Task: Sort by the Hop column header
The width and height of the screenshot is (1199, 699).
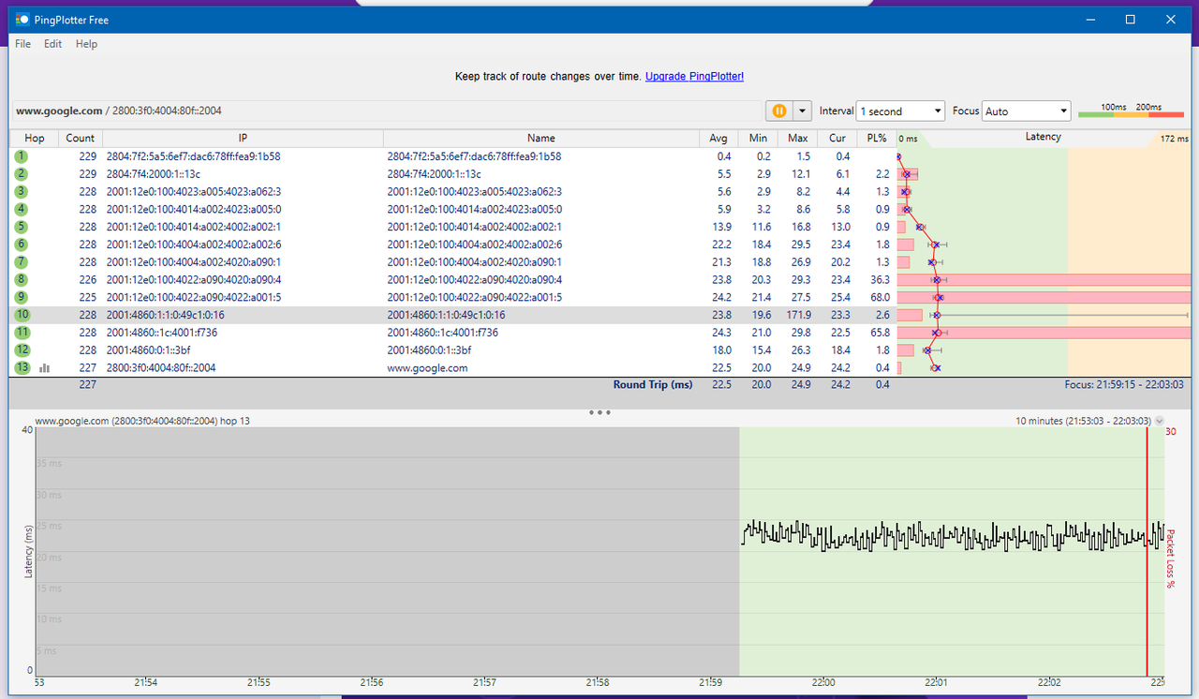Action: click(x=35, y=138)
